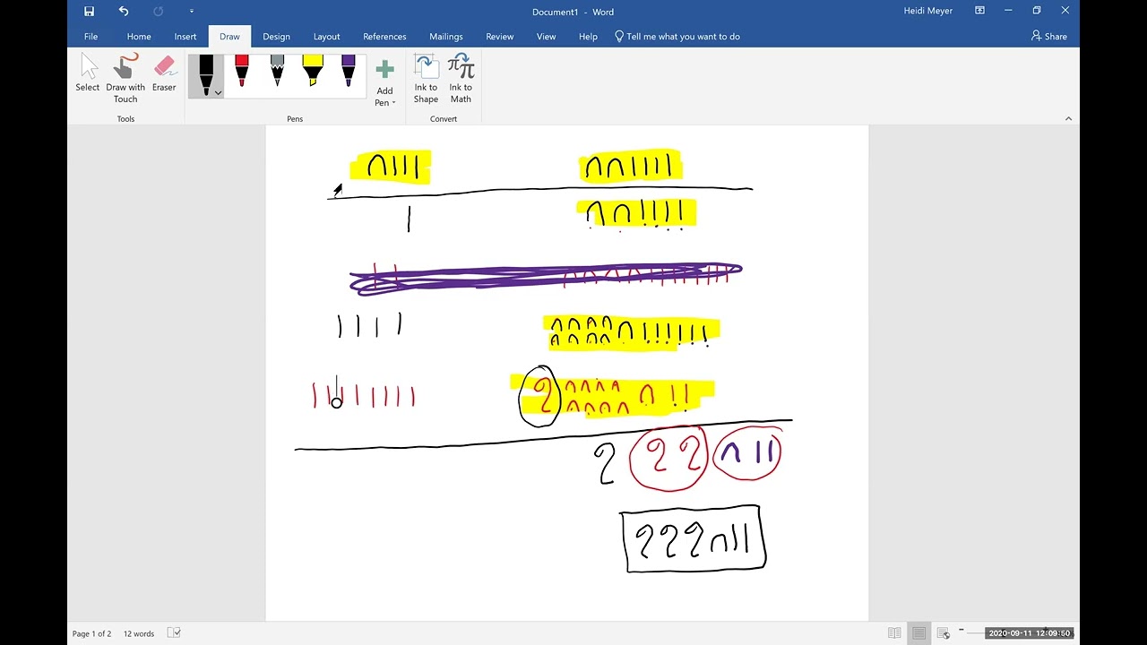Select the purple pen
The width and height of the screenshot is (1147, 645).
348,71
